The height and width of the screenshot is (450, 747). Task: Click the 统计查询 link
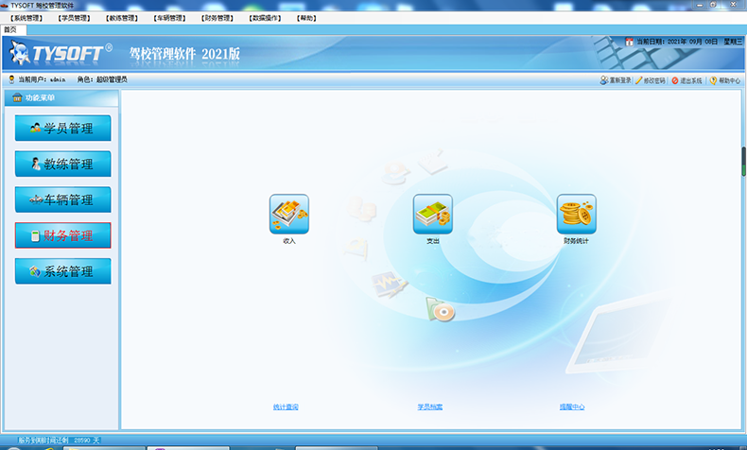[x=286, y=407]
